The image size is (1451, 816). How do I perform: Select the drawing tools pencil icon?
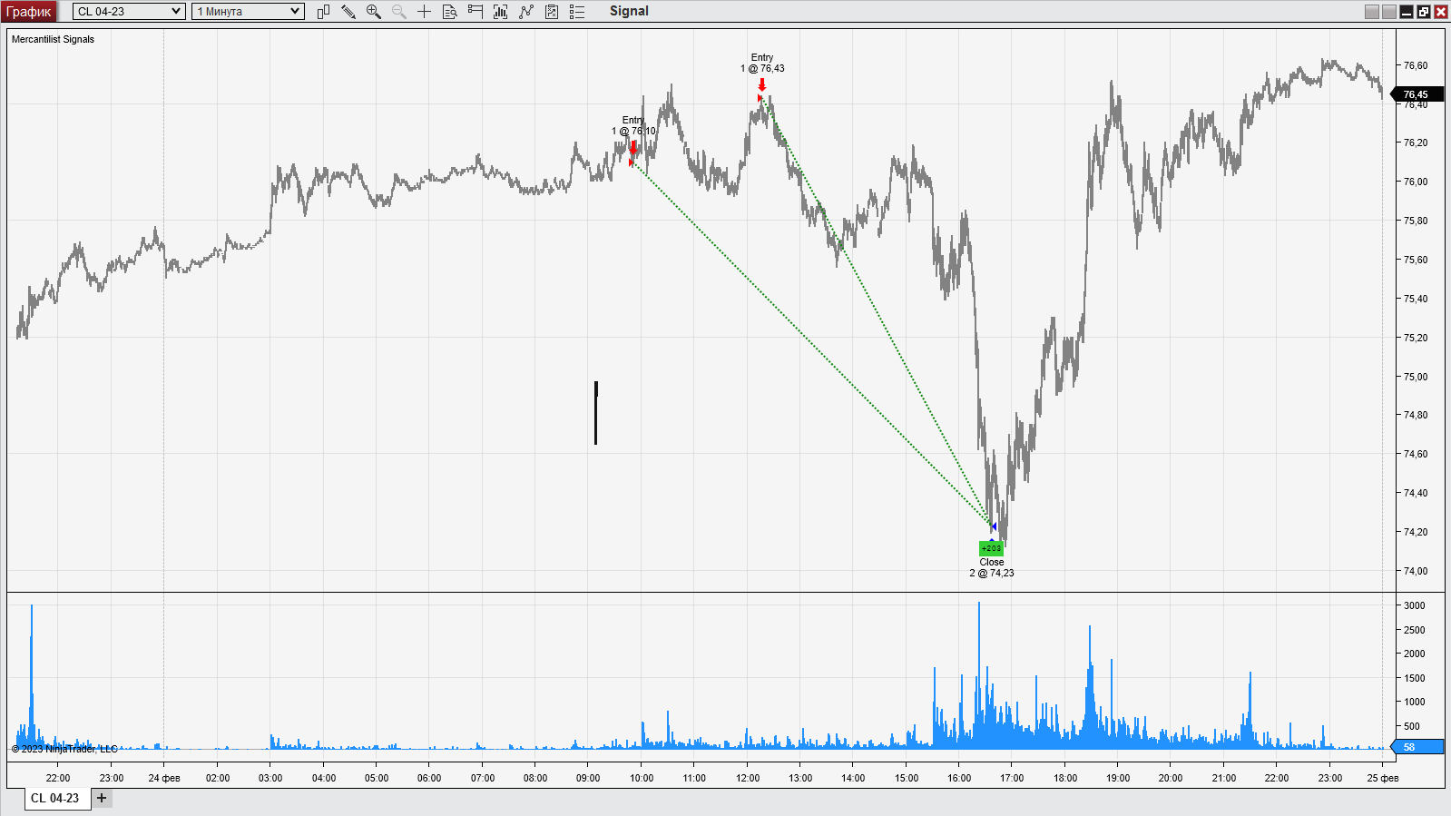[348, 12]
